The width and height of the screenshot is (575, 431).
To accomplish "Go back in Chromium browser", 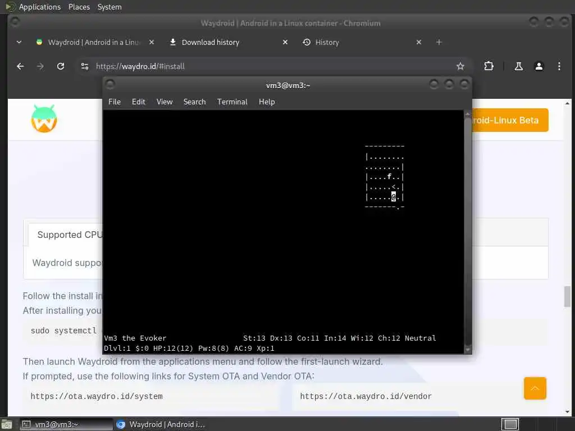I will (21, 66).
